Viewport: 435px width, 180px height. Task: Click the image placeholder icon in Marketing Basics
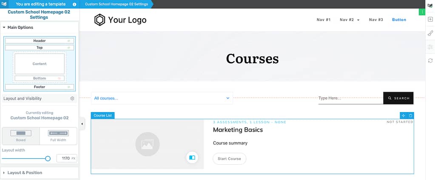(147, 144)
